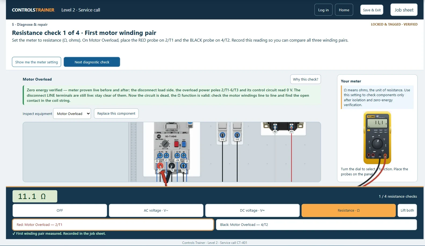The width and height of the screenshot is (425, 246).
Task: Set the meter to OFF
Action: click(60, 211)
